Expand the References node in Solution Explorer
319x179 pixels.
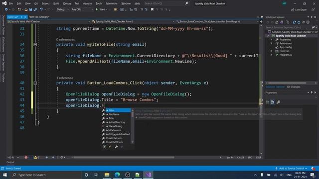pos(271,43)
